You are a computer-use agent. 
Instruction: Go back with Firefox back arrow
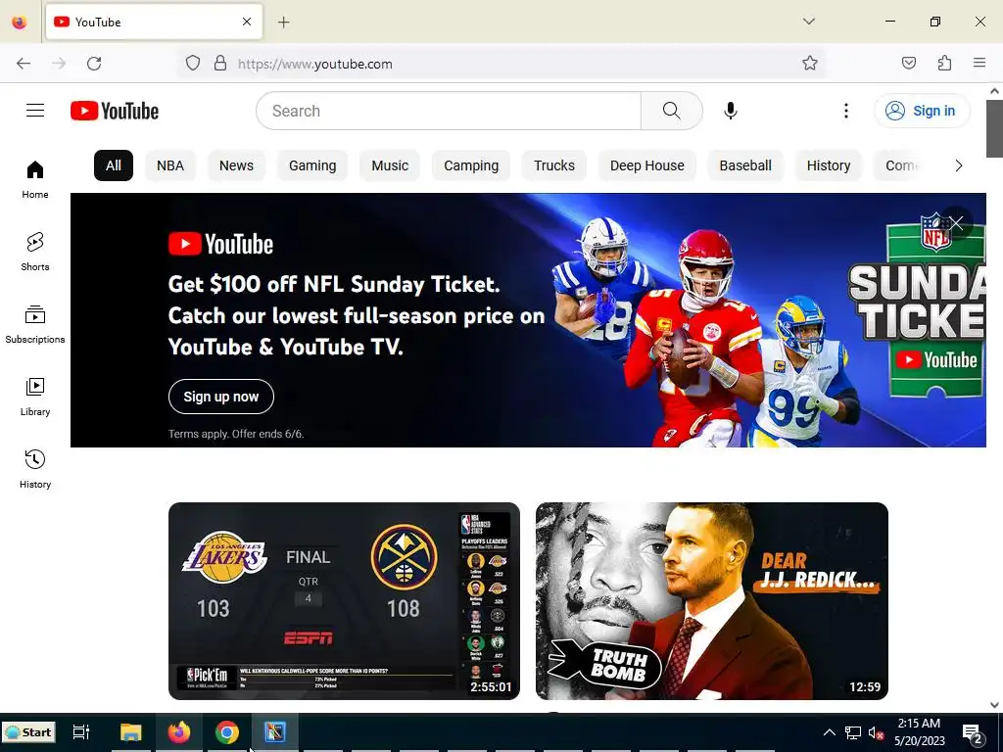(x=24, y=64)
